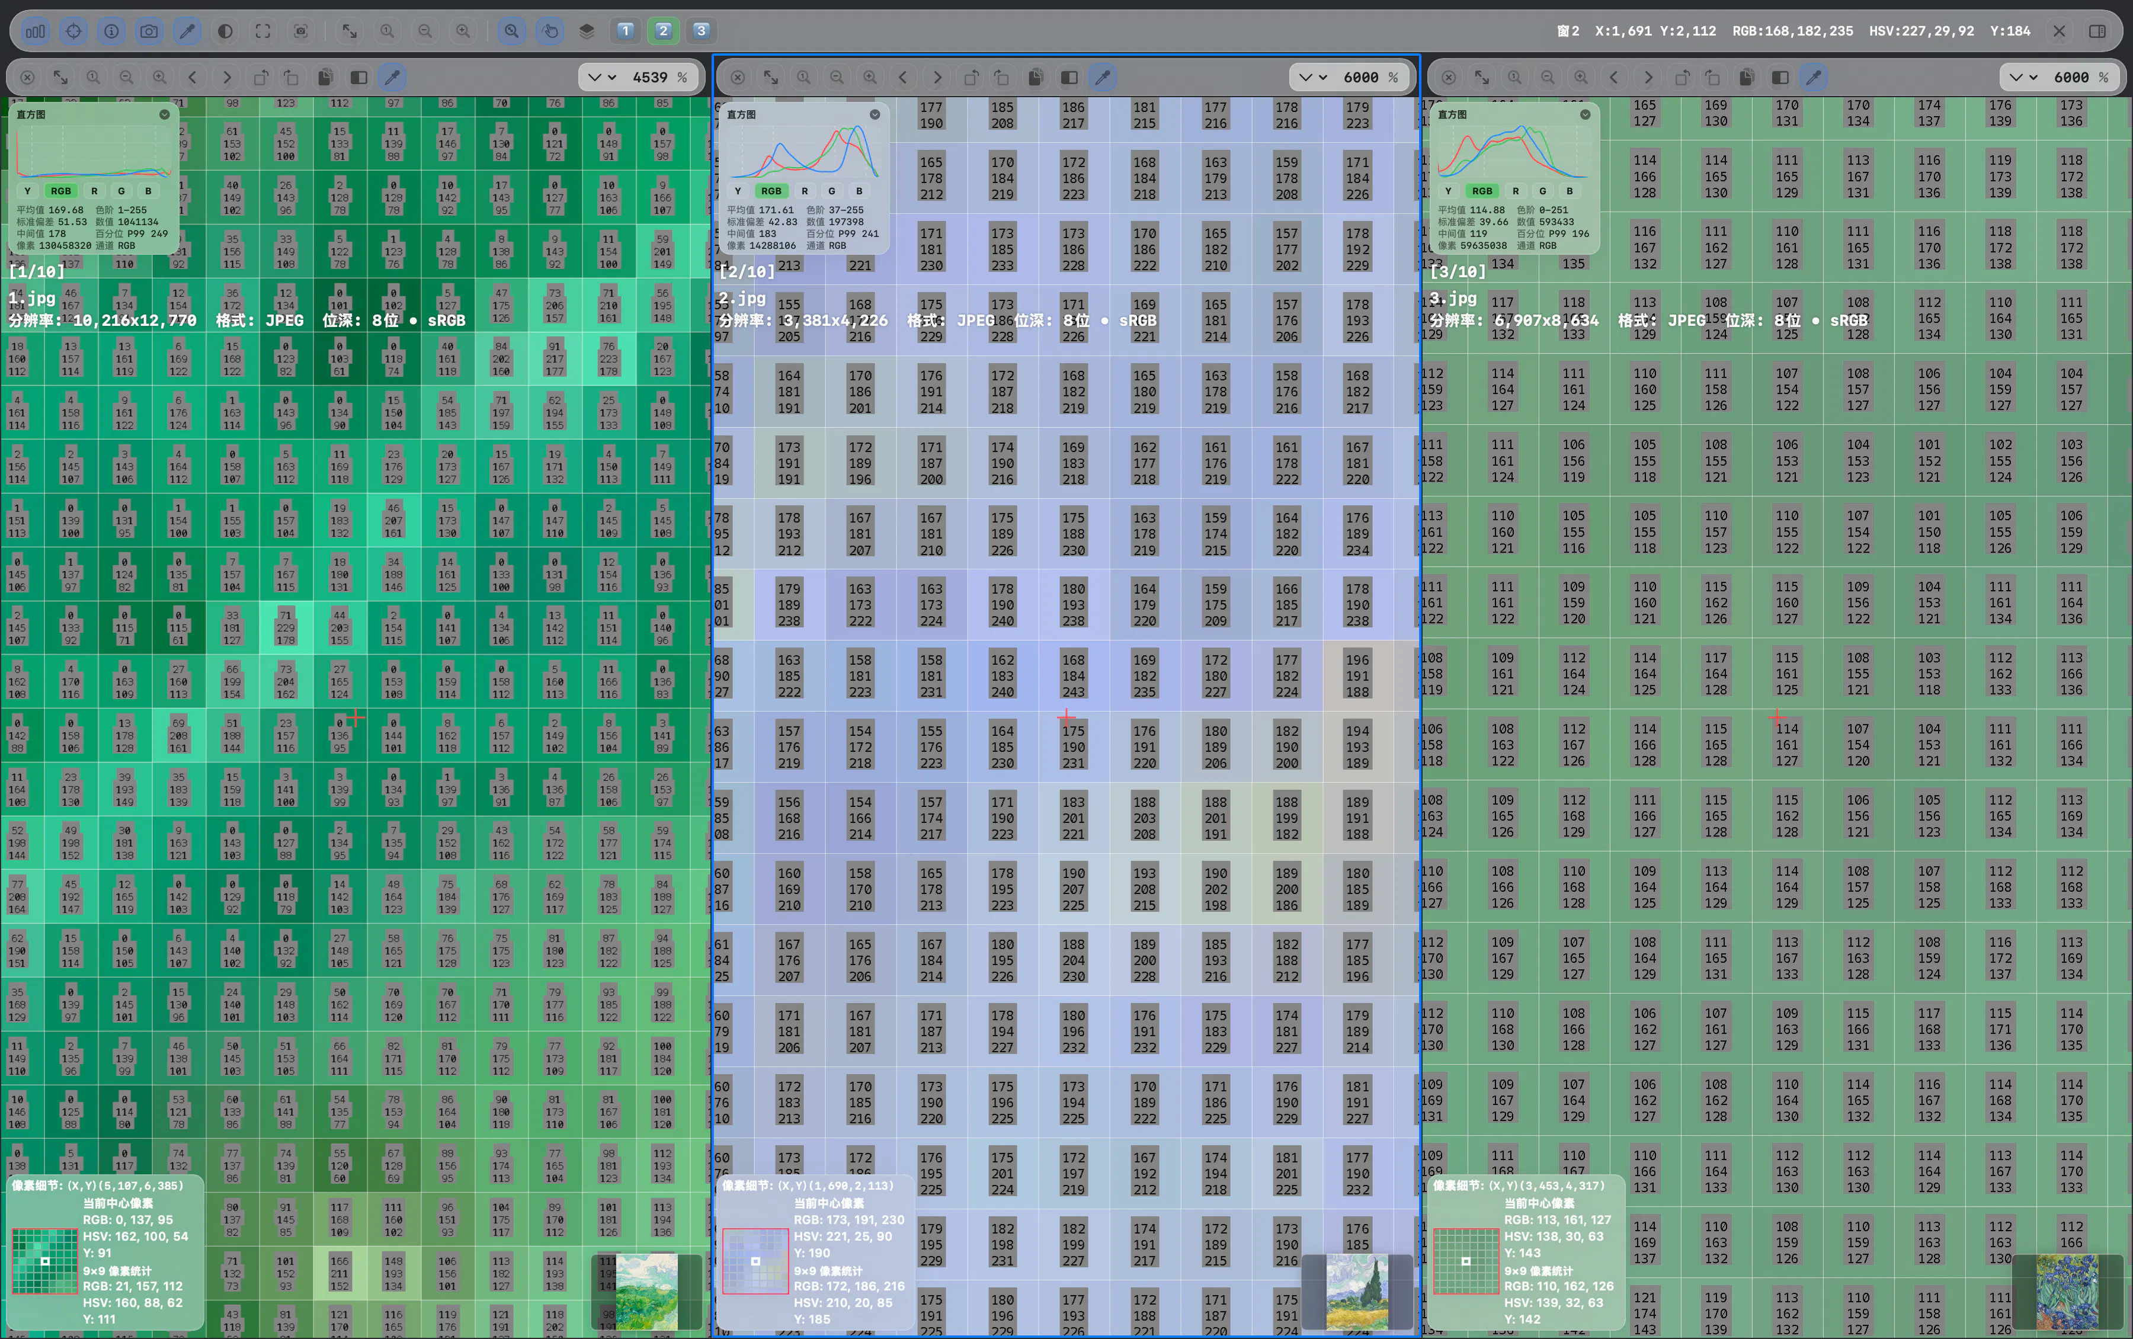This screenshot has height=1339, width=2133.
Task: Go to previous image in pane 1
Action: (193, 77)
